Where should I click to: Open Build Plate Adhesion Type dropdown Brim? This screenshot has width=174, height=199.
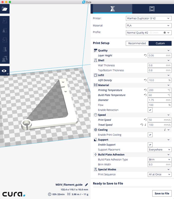[160, 160]
